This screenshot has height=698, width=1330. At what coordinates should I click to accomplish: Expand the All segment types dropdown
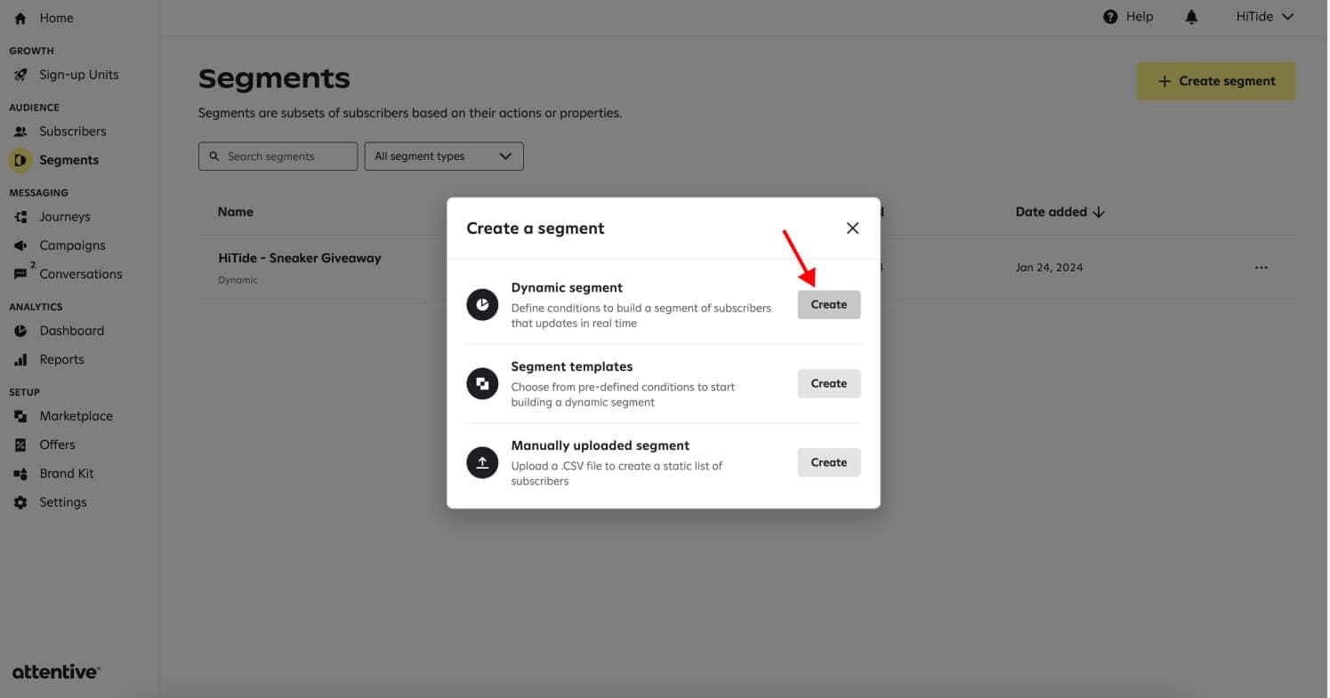click(x=444, y=156)
